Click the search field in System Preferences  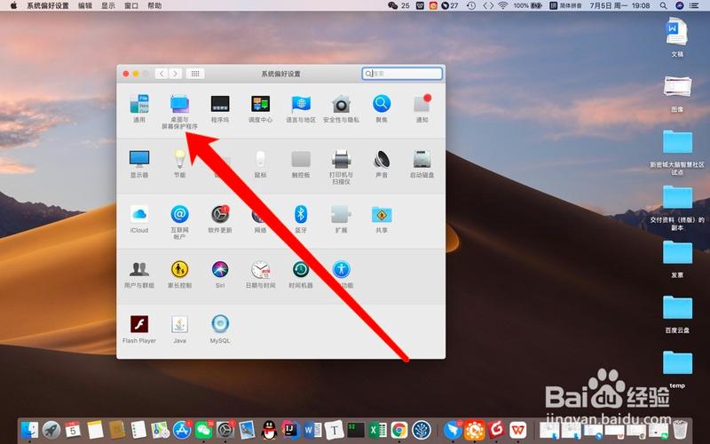point(404,74)
